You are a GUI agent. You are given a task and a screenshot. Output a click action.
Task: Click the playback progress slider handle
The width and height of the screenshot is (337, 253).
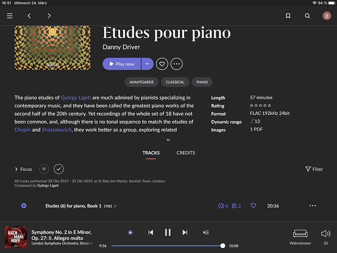223,246
